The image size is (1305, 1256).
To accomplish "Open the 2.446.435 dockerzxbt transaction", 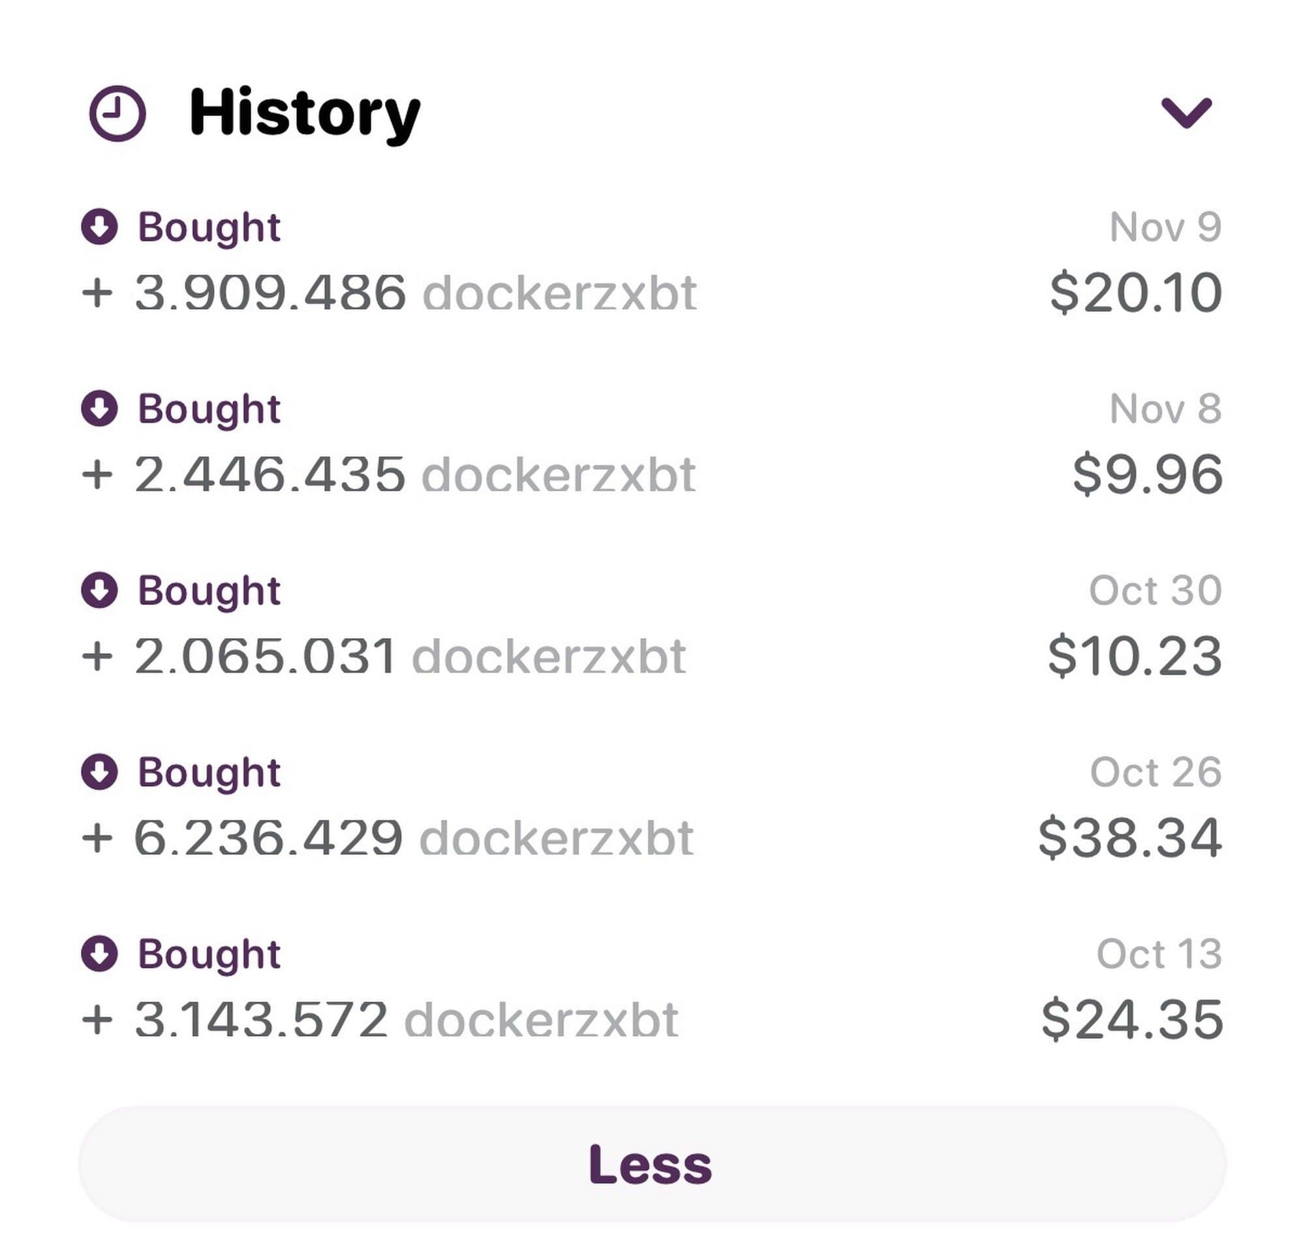I will (x=389, y=474).
